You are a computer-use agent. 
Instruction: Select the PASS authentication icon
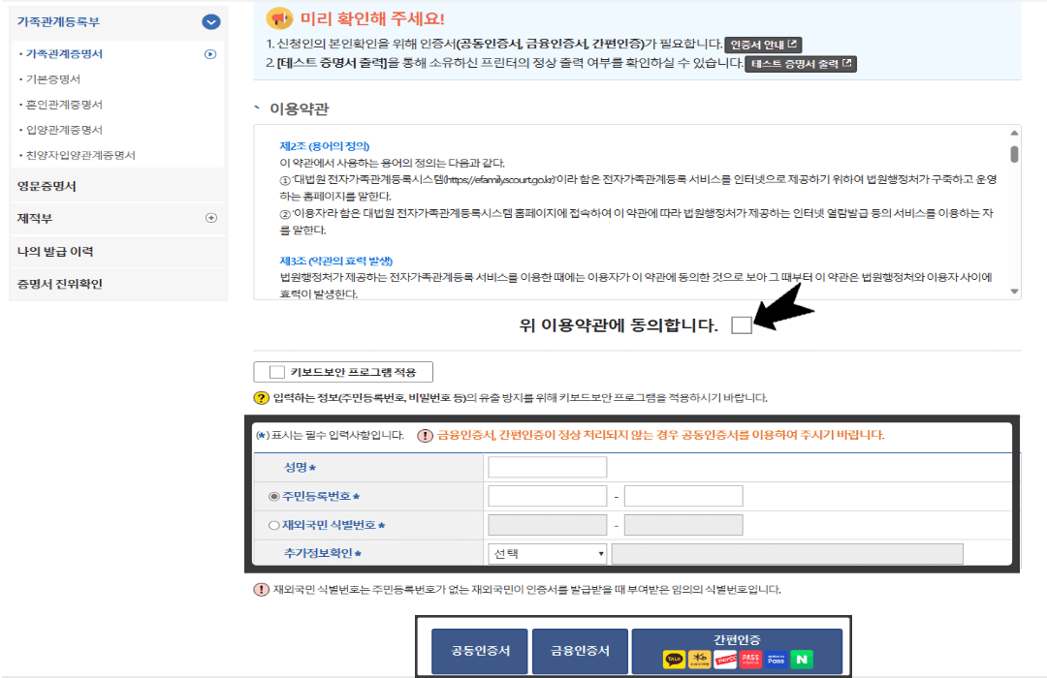point(750,659)
